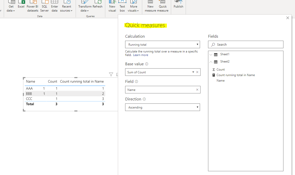Create a New measure
This screenshot has height=175, width=295.
tap(150, 6)
